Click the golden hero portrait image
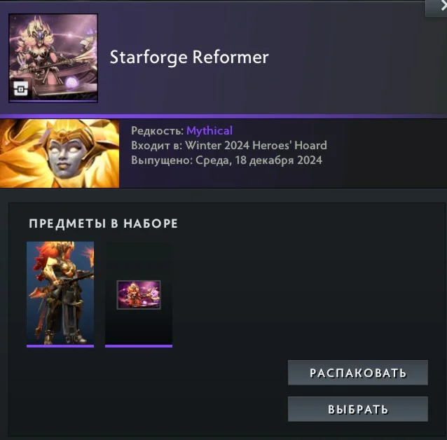 (x=60, y=153)
